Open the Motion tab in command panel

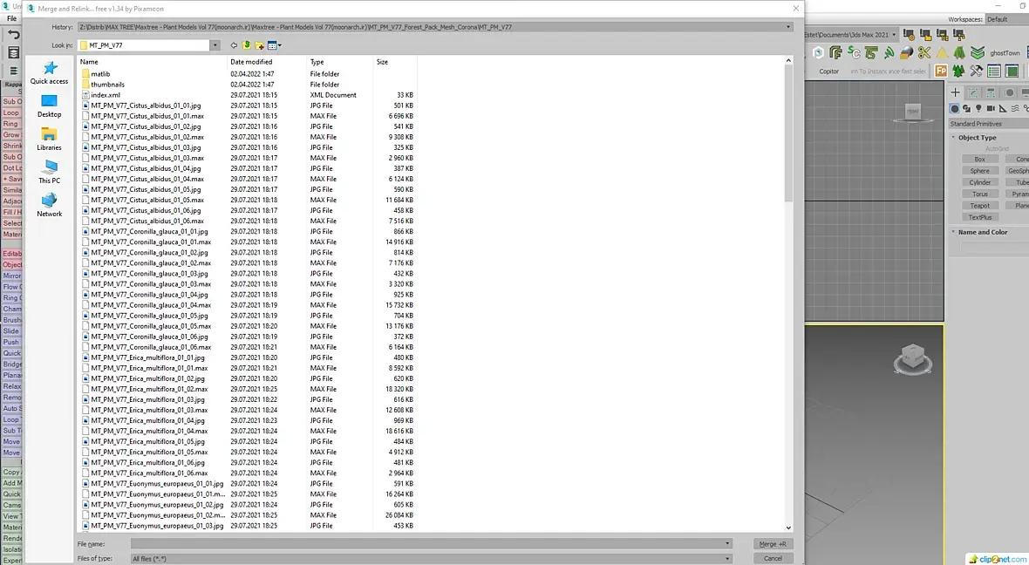1009,92
